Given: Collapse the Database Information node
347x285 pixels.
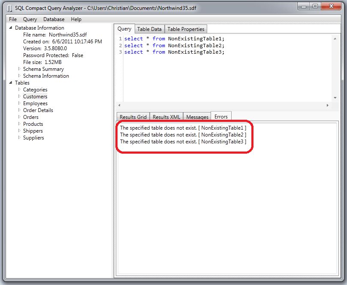Looking at the screenshot, I should click(11, 27).
